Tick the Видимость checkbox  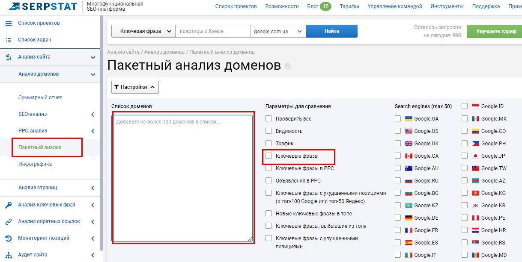[x=268, y=131]
